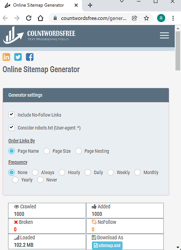Download the sitemap.xml file
Image resolution: width=181 pixels, height=250 pixels.
(107, 245)
